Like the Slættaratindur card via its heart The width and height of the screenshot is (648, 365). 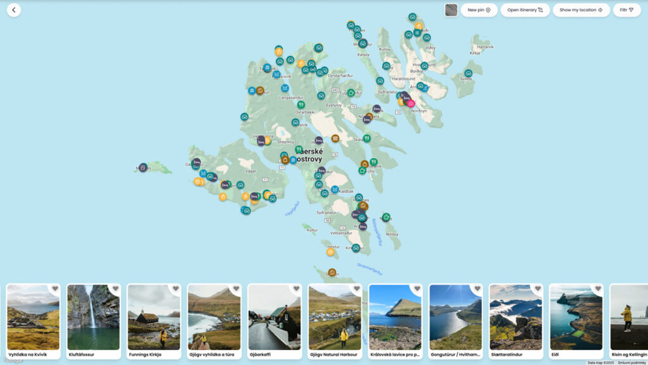[537, 289]
